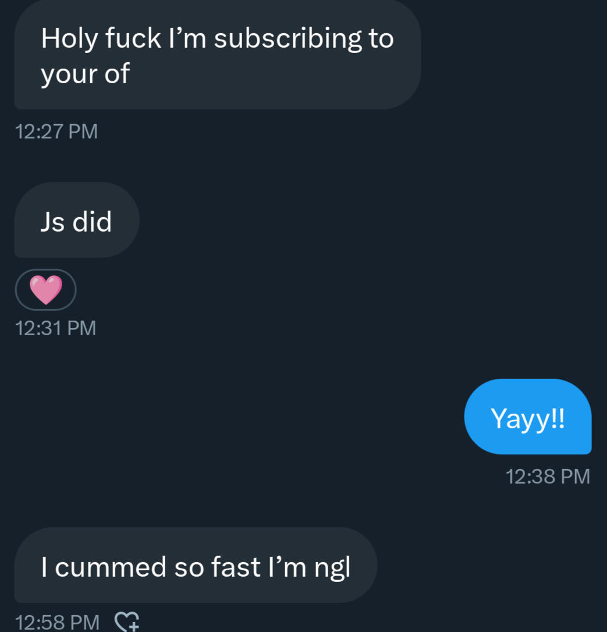This screenshot has height=632, width=607.
Task: Click the 12:38 PM timestamp
Action: pos(548,476)
